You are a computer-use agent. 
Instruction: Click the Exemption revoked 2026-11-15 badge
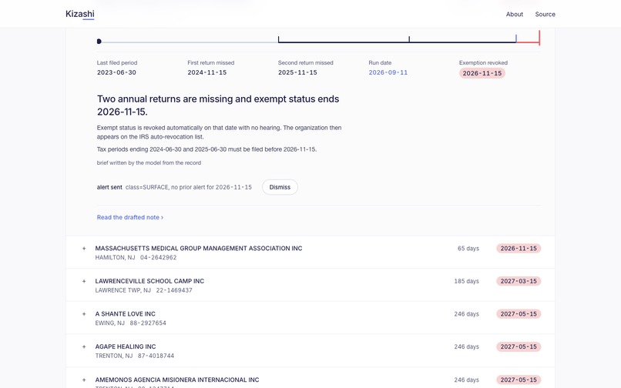482,73
